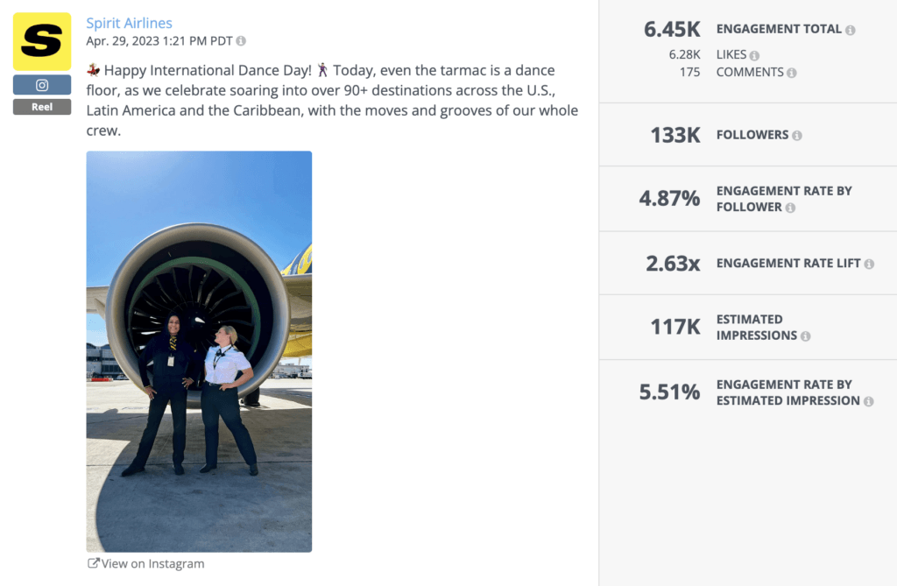
Task: Open the Spirit Airlines profile link
Action: (128, 22)
